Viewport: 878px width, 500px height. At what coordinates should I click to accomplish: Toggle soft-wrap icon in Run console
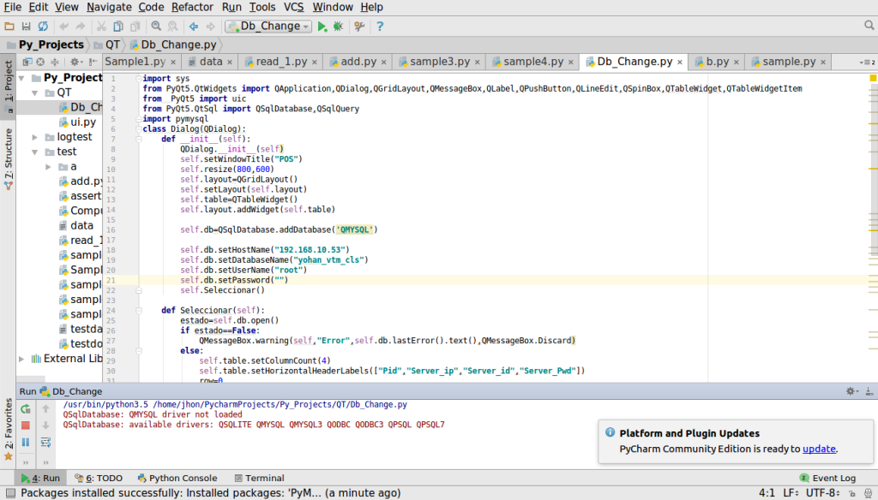(x=46, y=443)
